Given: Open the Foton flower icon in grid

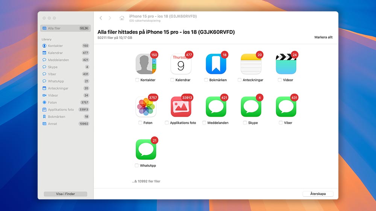Looking at the screenshot, I should coord(146,107).
